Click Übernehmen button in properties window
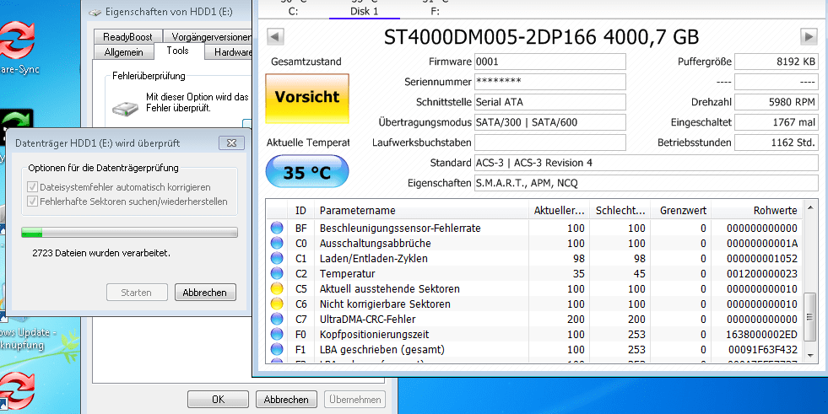This screenshot has height=414, width=828. click(354, 400)
